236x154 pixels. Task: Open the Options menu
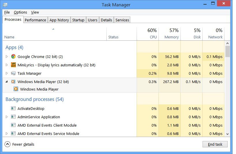click(x=20, y=12)
